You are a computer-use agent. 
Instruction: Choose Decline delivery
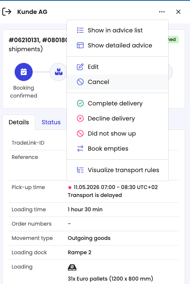(x=118, y=118)
